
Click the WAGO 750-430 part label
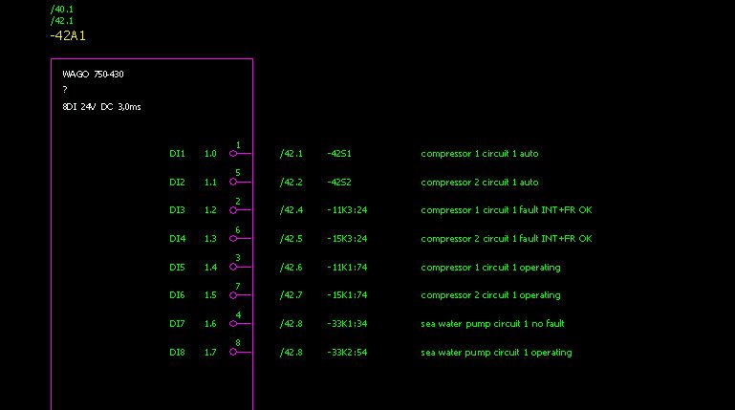(x=93, y=74)
